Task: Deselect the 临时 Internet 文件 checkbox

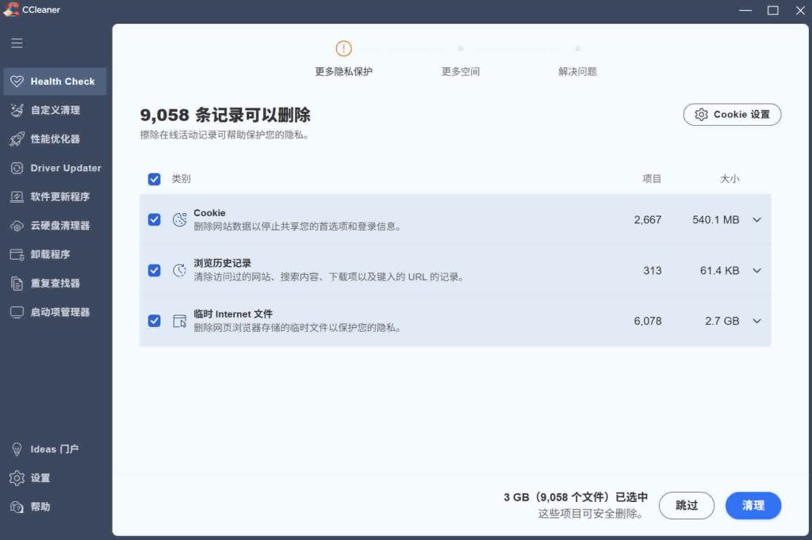Action: point(155,321)
